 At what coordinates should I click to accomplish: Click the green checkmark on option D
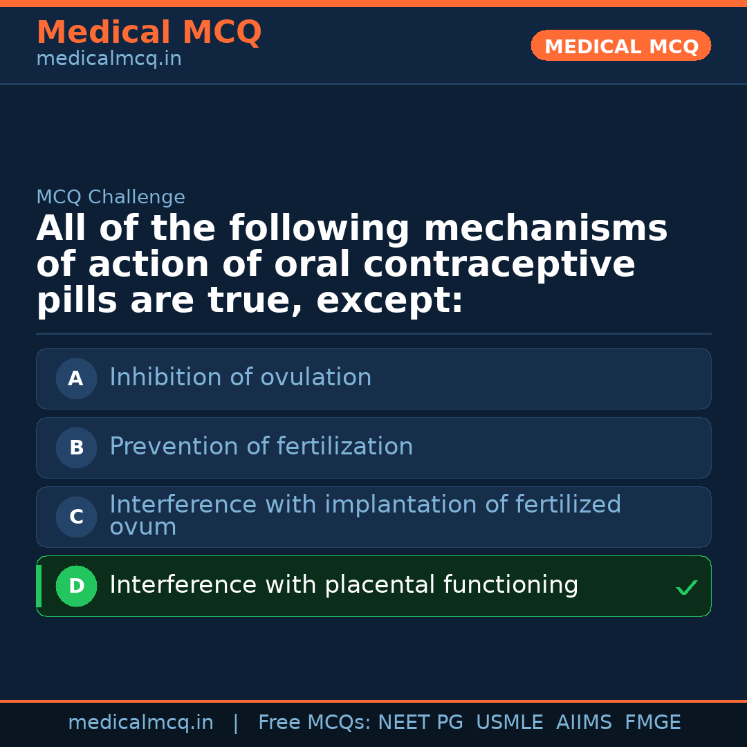point(686,588)
